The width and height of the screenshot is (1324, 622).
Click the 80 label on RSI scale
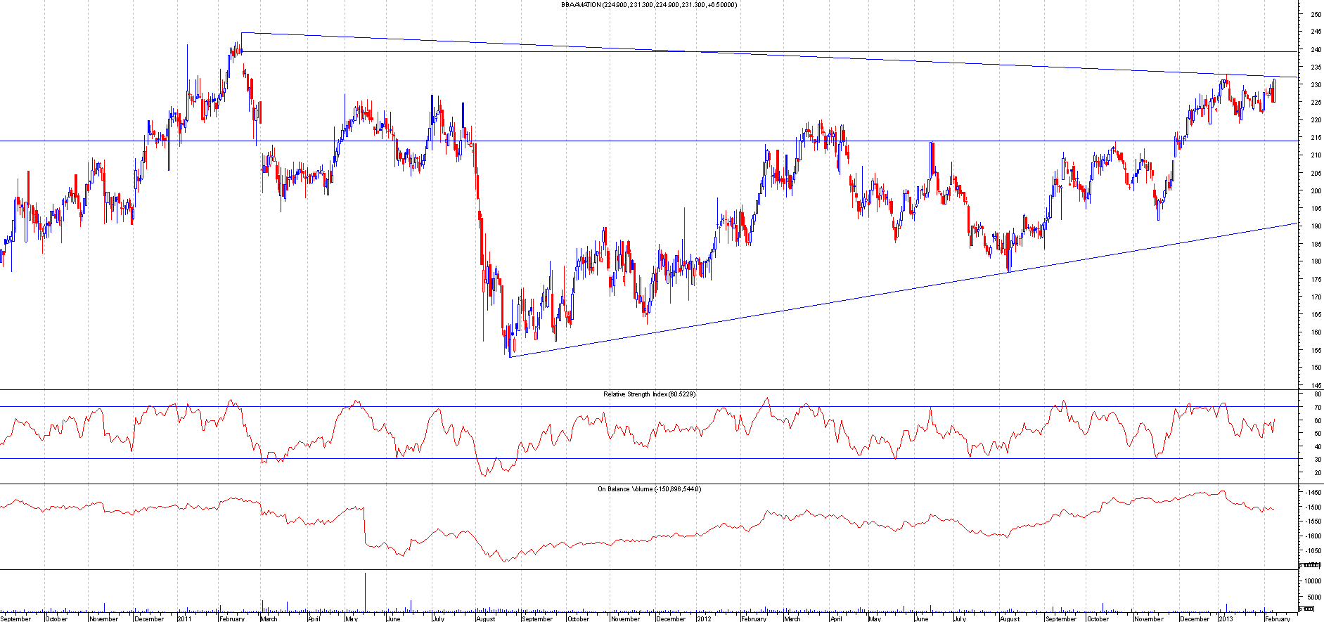1313,395
